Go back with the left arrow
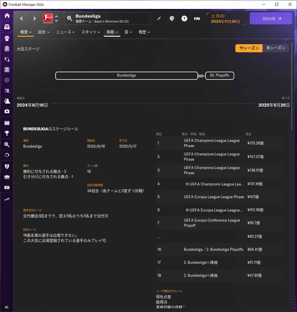Screen dimensions: 297x312 [x=21, y=18]
